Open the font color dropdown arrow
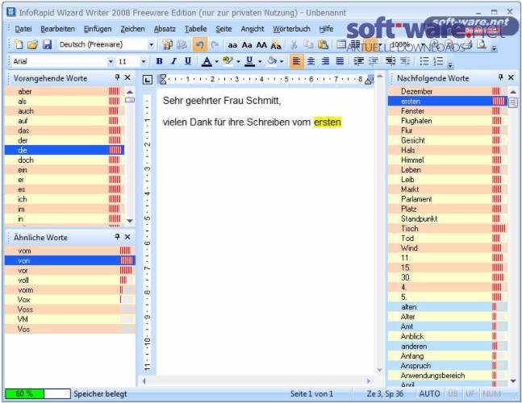The height and width of the screenshot is (403, 522). point(217,61)
